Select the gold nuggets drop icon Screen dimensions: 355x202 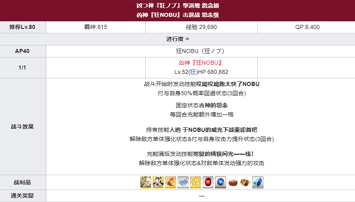click(245, 182)
